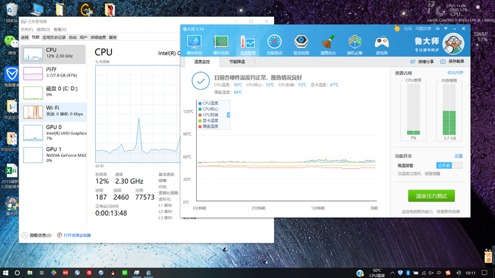Open 硬件检测 hardware detection in Ludashi
Viewport: 495px width, 278px height.
(221, 44)
